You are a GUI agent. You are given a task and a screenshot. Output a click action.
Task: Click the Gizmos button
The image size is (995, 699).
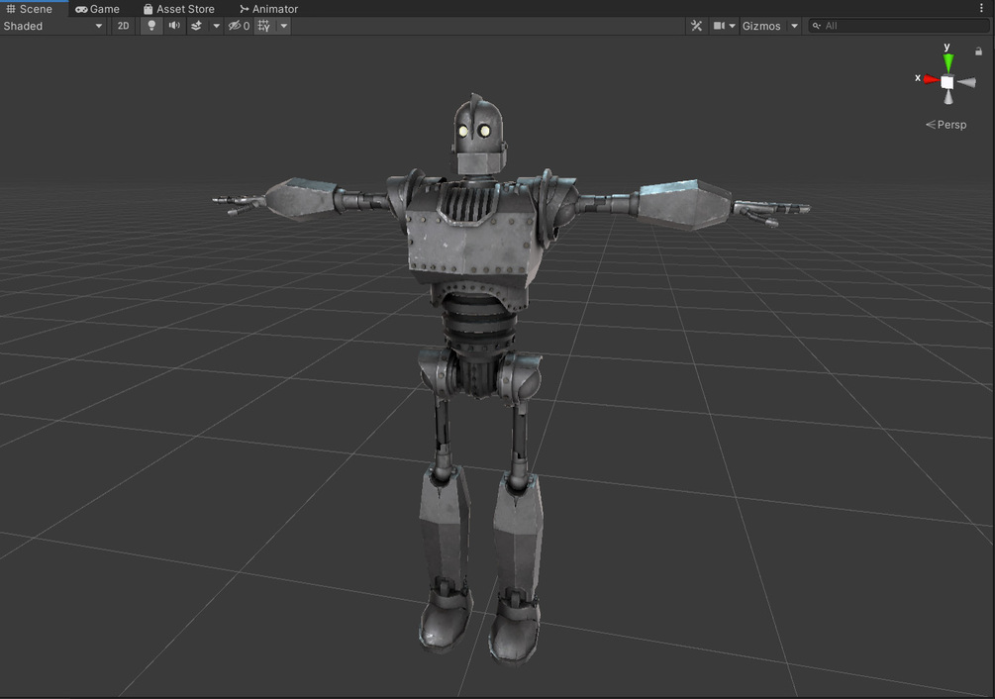pyautogui.click(x=761, y=26)
